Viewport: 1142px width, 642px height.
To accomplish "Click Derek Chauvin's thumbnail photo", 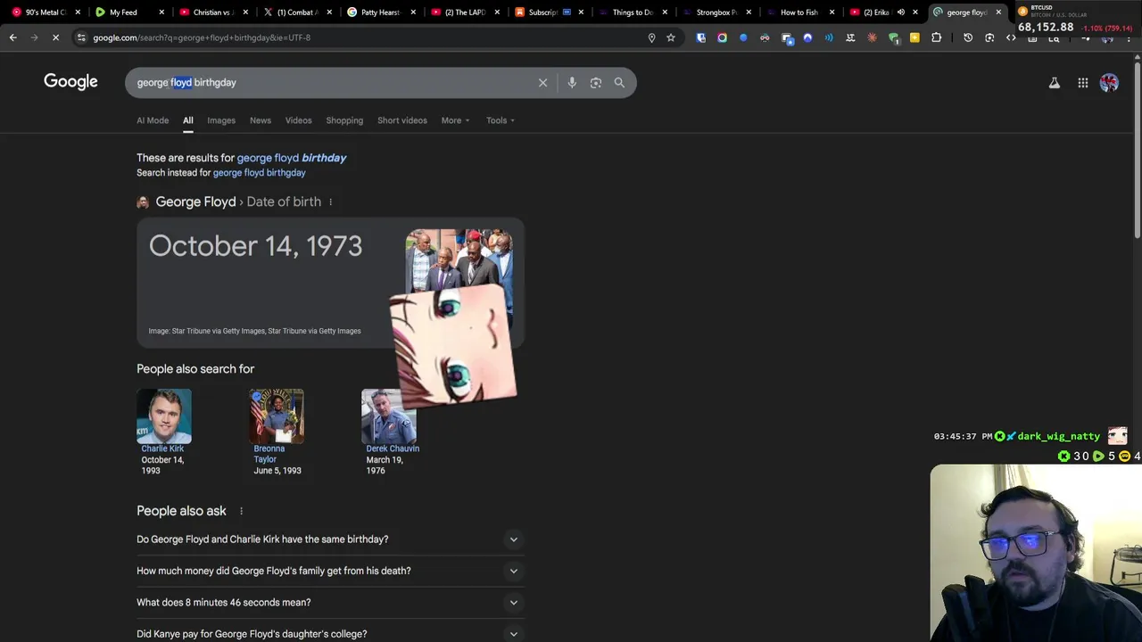I will coord(389,416).
